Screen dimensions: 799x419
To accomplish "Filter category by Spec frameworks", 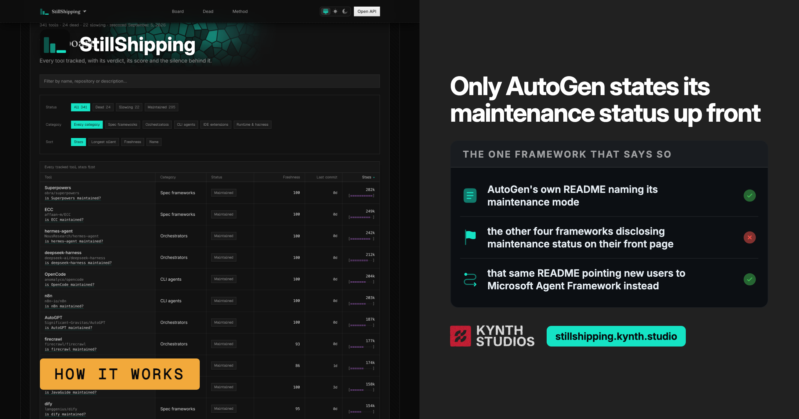I will coord(123,124).
